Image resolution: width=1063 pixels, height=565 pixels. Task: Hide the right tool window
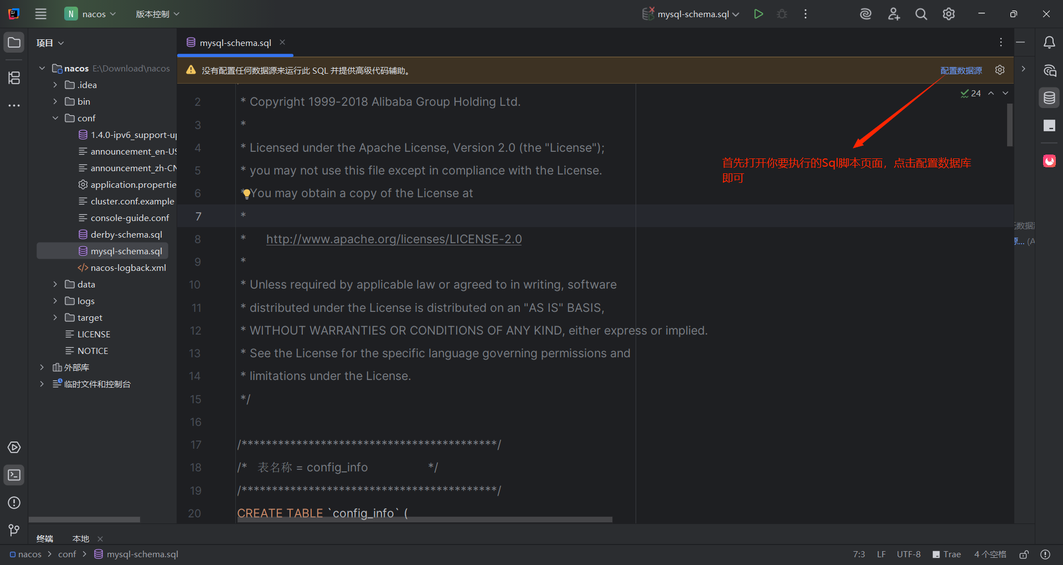(x=1020, y=42)
